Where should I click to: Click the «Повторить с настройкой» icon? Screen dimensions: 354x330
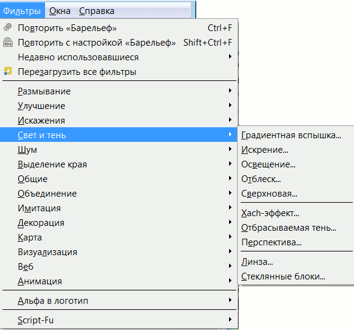(x=8, y=42)
